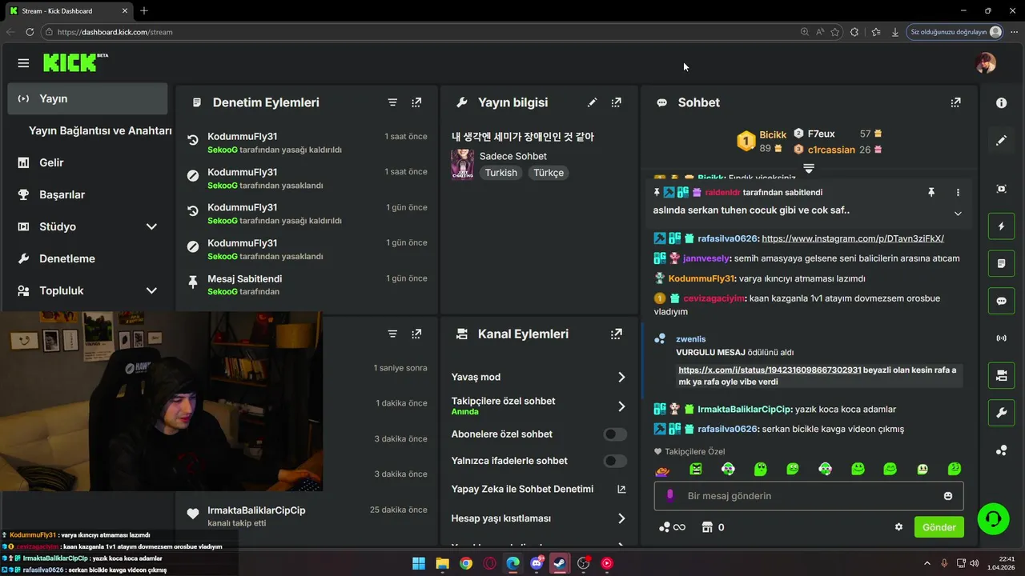
Task: Click the info icon in right sidebar
Action: tap(1001, 103)
